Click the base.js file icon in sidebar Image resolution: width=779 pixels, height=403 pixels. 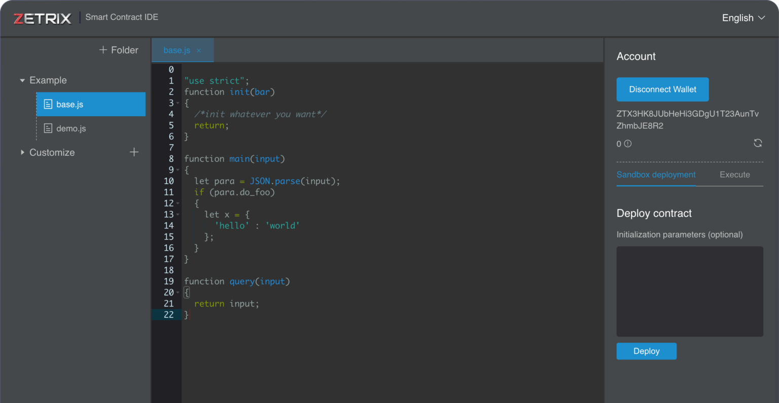click(48, 104)
